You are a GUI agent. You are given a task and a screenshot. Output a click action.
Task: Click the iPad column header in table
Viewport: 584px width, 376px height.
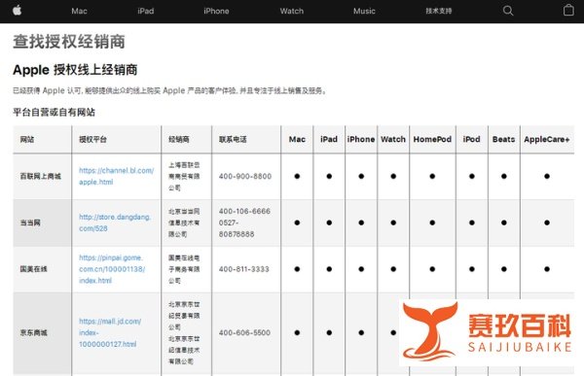click(329, 139)
